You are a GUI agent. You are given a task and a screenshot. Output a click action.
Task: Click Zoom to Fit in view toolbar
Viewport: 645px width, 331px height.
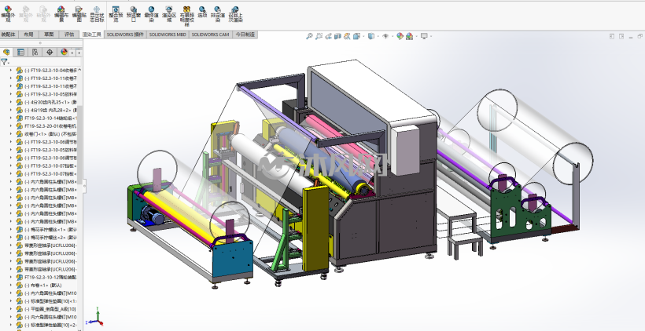[309, 36]
